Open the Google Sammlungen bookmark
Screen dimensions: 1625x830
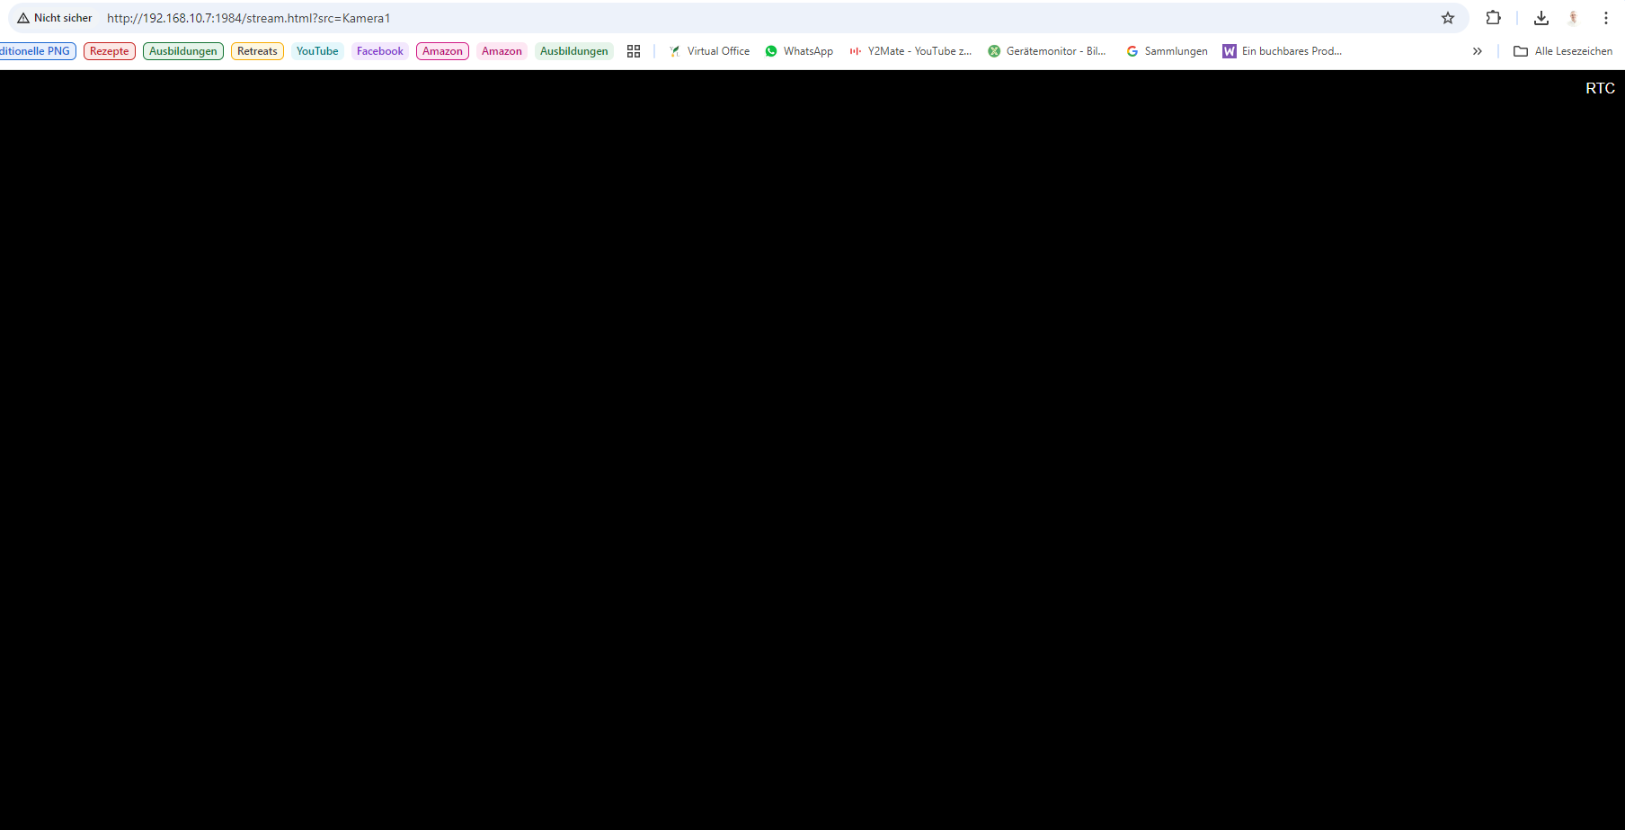click(x=1167, y=51)
